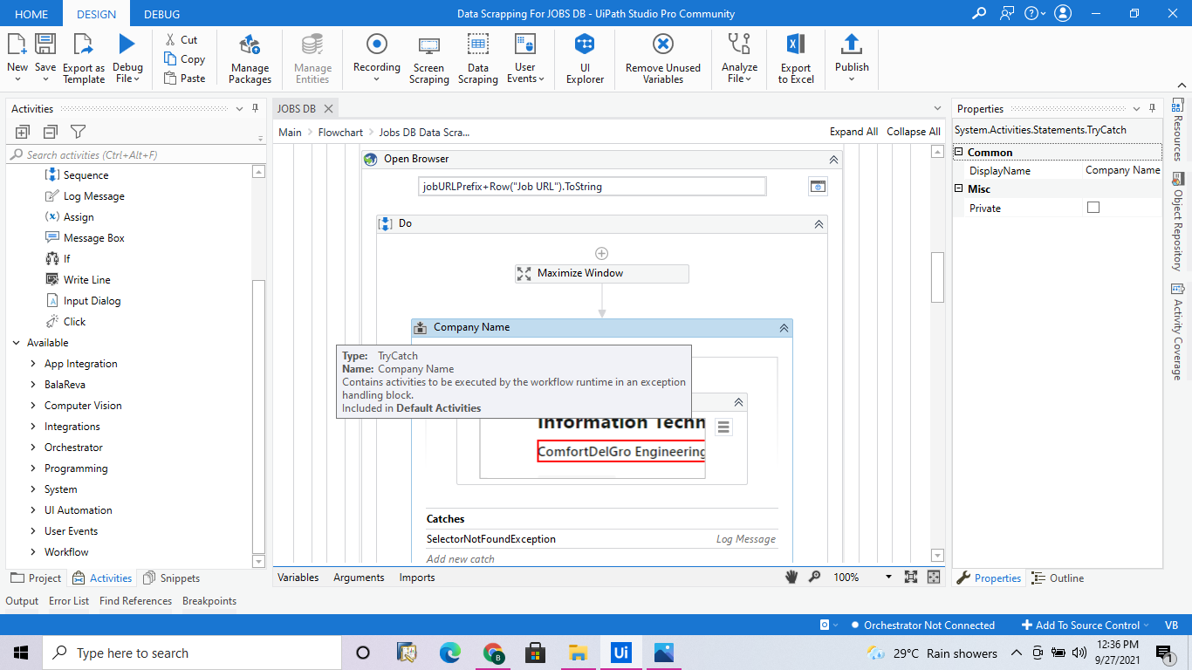Expand the UI Automation category
This screenshot has height=670, width=1192.
click(33, 510)
